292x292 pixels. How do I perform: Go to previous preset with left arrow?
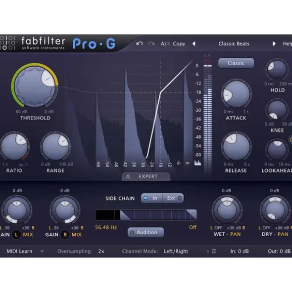[194, 44]
